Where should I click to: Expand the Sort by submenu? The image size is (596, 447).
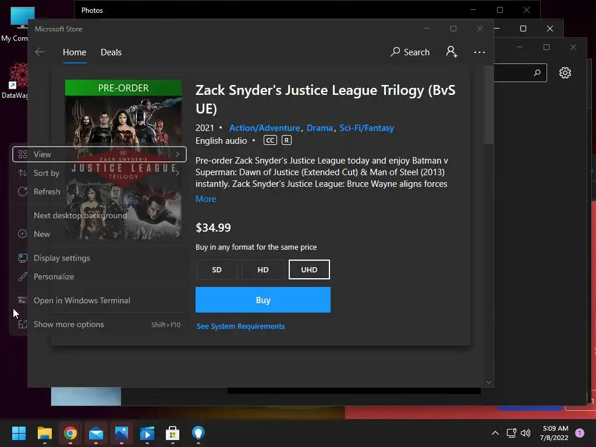(x=99, y=173)
